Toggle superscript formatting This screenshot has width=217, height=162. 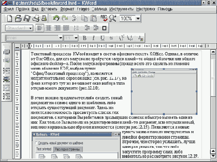pyautogui.click(x=122, y=38)
